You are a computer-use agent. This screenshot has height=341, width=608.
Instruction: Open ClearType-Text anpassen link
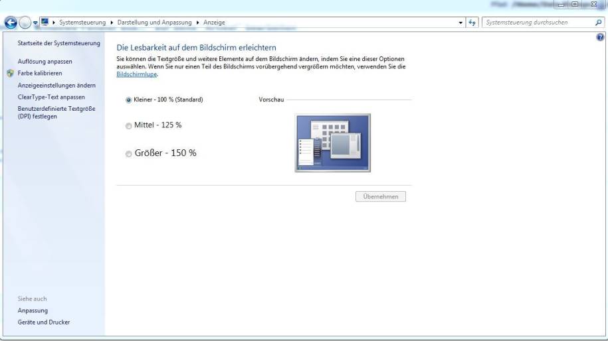(51, 97)
